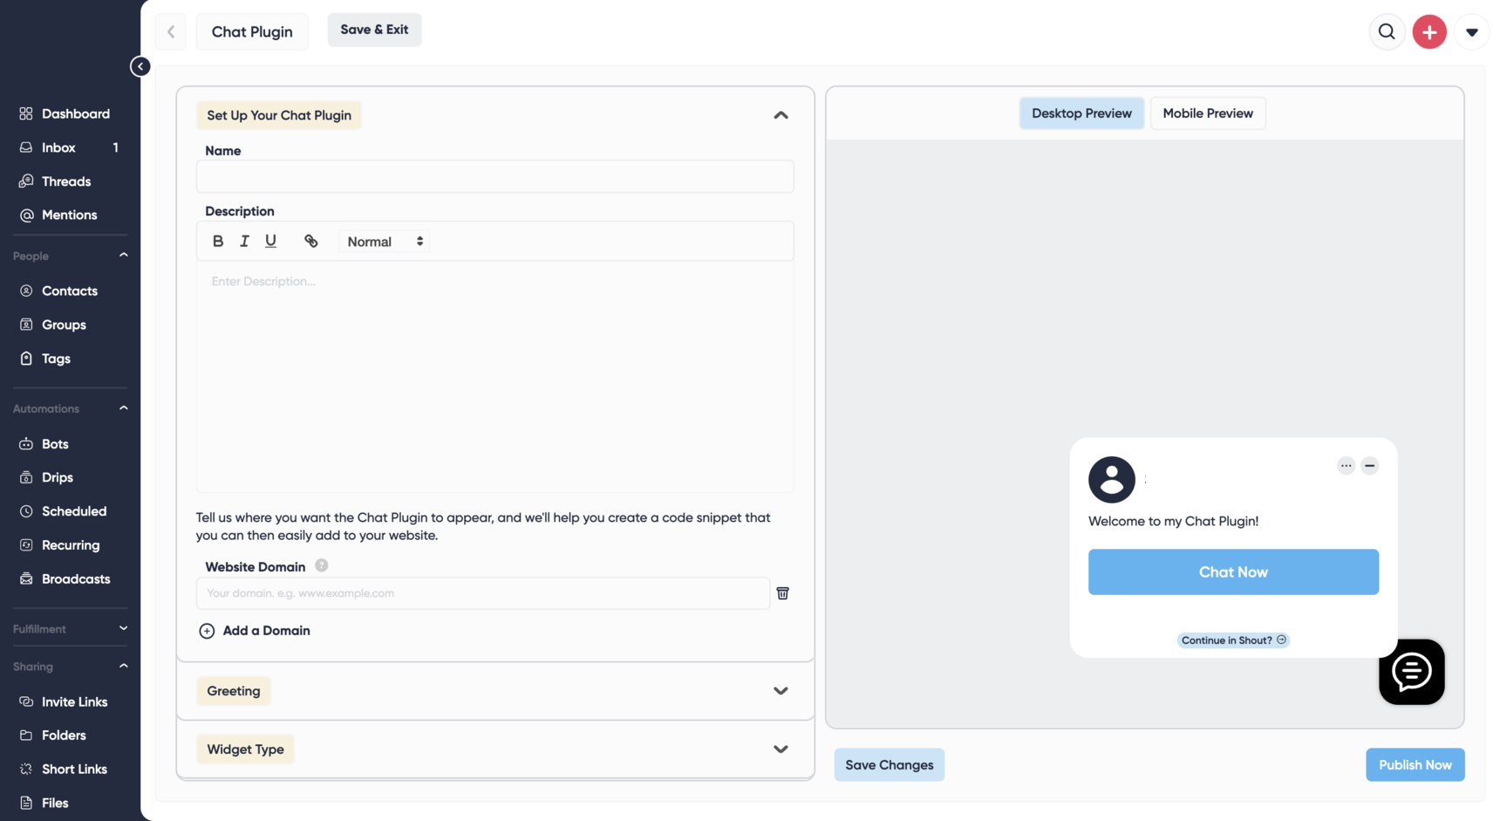
Task: Click the Save Changes button
Action: 889,765
